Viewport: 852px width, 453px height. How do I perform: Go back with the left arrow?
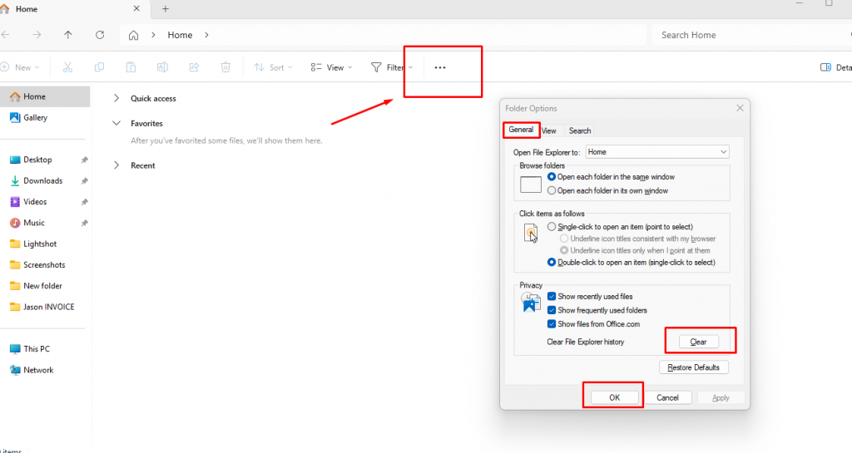(6, 35)
